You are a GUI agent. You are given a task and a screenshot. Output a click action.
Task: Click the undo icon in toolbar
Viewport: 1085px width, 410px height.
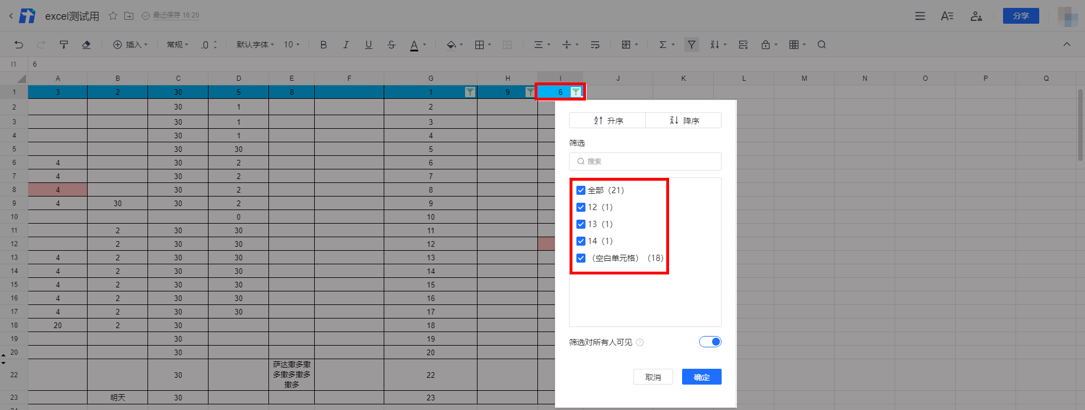[x=19, y=45]
